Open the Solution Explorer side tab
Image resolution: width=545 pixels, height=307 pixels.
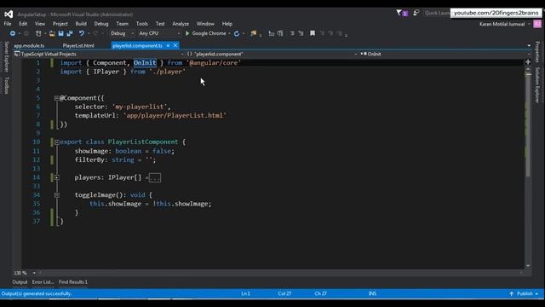click(x=537, y=84)
